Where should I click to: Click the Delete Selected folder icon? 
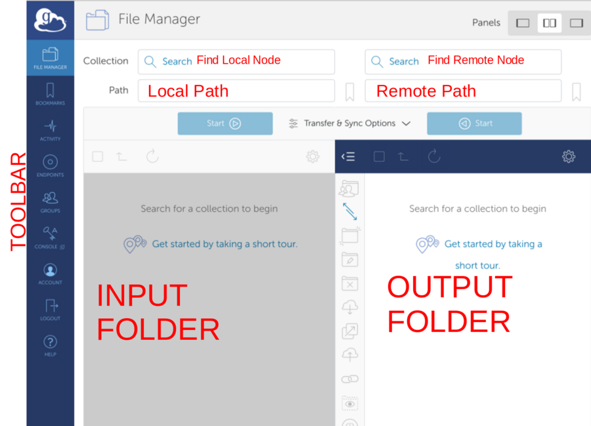350,284
